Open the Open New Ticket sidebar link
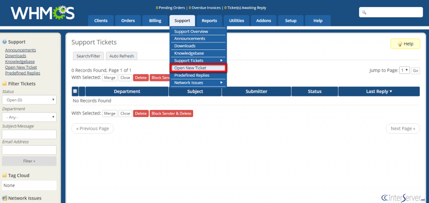This screenshot has height=203, width=429. pos(21,68)
